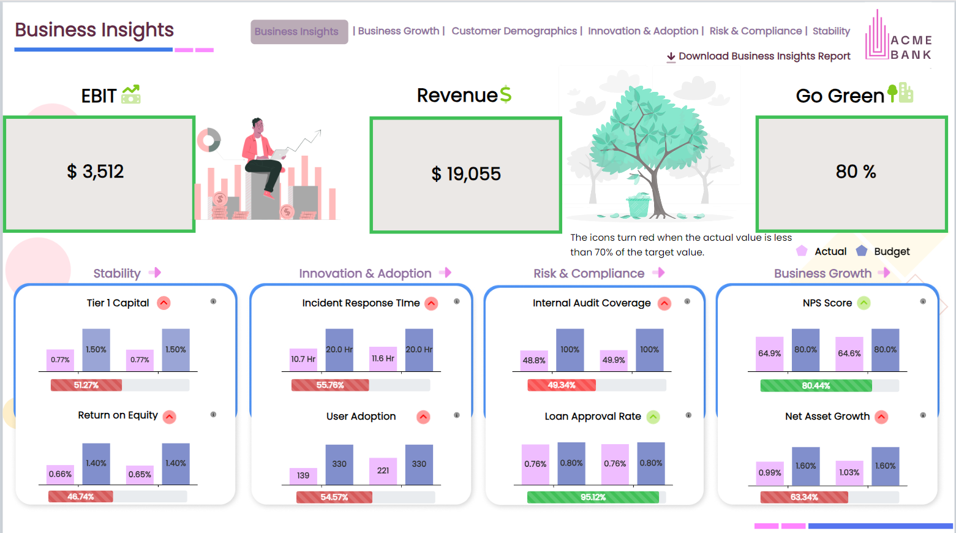Click info dot beside Incident Response Time

pos(457,301)
